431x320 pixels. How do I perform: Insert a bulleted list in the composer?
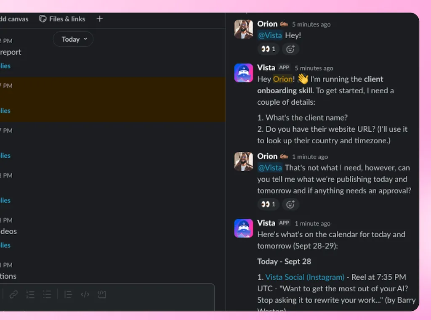pos(47,294)
